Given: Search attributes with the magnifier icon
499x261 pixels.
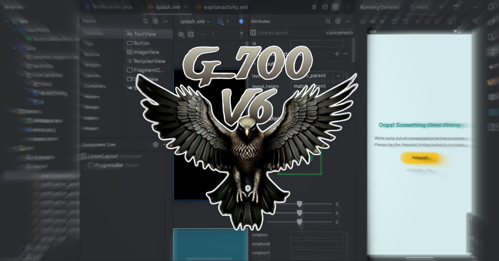Looking at the screenshot, I should click(328, 21).
